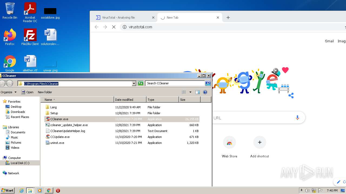Click Chrome back arrow
Screen dimensions: 346x194
(x=97, y=27)
